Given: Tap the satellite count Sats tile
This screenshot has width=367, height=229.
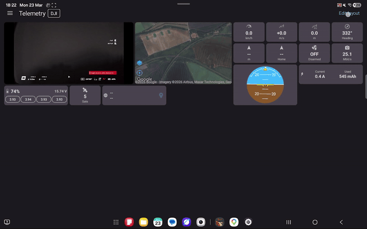Looking at the screenshot, I should coord(85,95).
